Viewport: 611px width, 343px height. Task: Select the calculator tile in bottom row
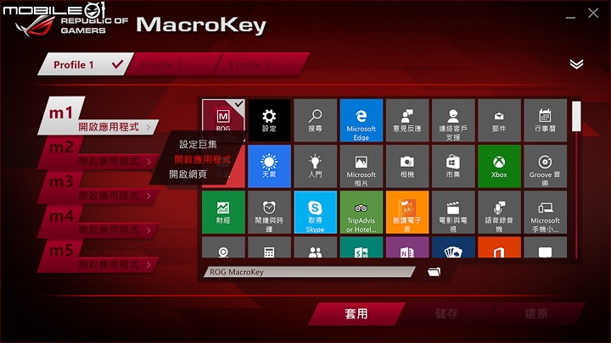point(269,247)
